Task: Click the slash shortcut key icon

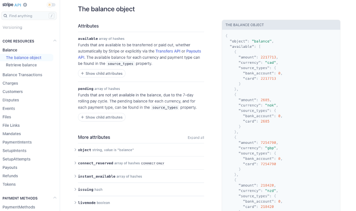Action: [x=52, y=16]
